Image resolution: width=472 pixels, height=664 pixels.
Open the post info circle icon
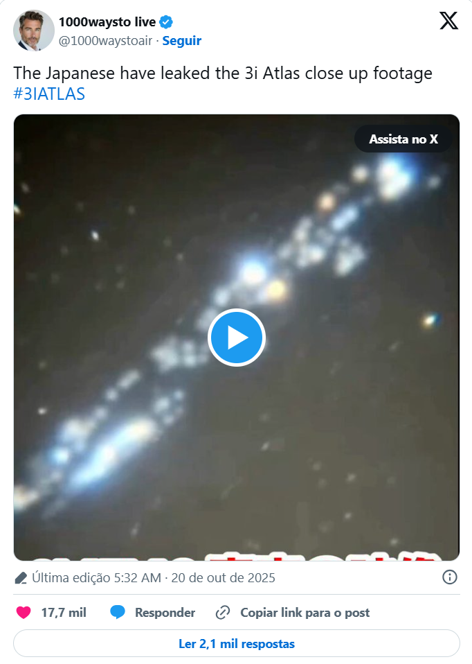point(450,577)
